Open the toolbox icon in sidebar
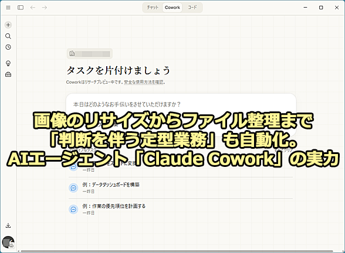This screenshot has height=253, width=345. pos(8,74)
